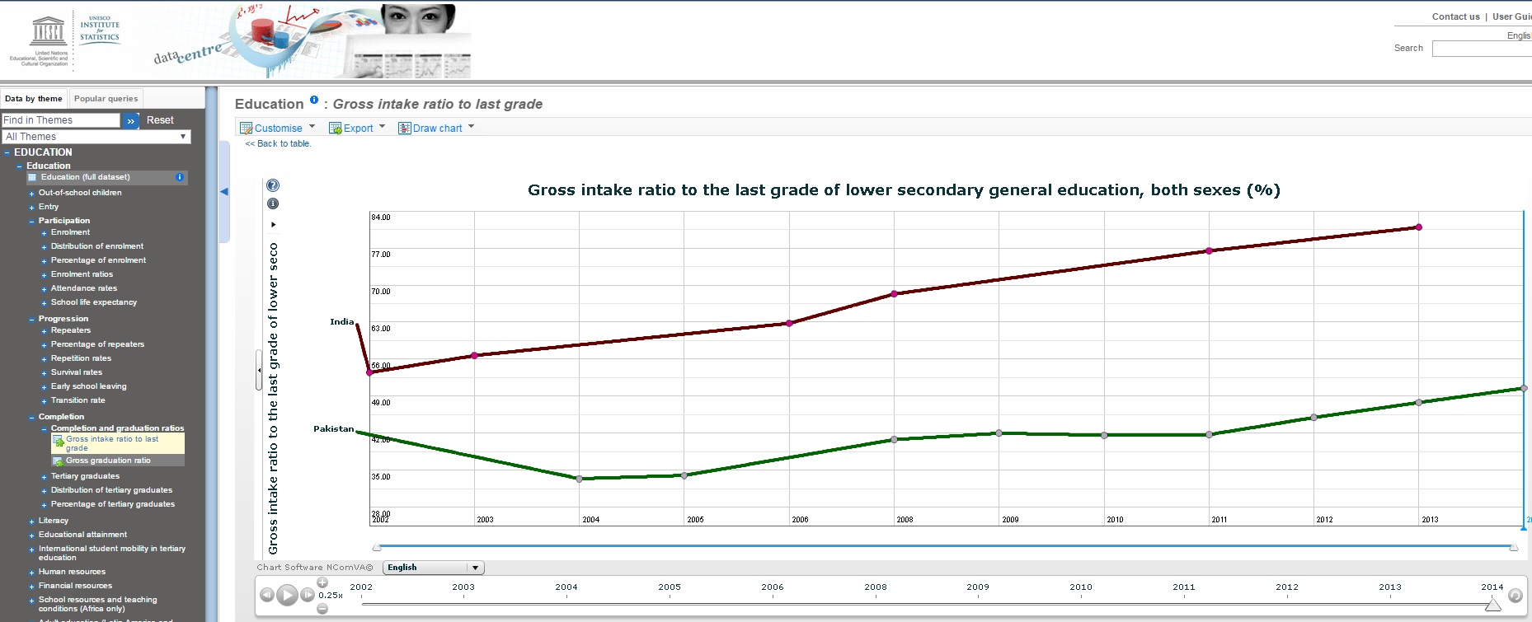Click Gross graduation ratio dataset icon
The width and height of the screenshot is (1532, 622).
(x=58, y=461)
